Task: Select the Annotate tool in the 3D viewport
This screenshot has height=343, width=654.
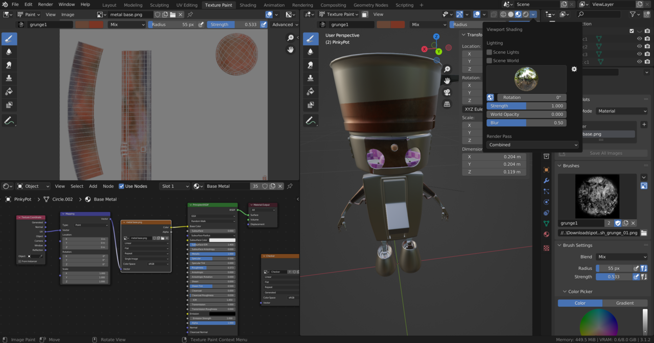Action: pyautogui.click(x=311, y=121)
